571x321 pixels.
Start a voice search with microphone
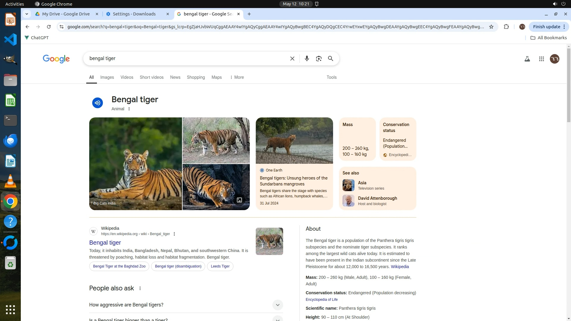(307, 59)
